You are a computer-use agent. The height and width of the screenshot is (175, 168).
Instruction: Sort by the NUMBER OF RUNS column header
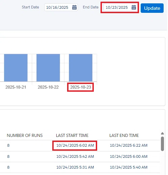coord(25,136)
